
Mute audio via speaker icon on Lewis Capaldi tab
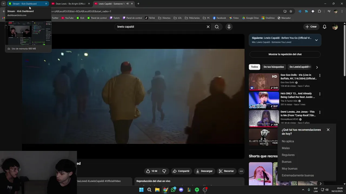point(127,4)
